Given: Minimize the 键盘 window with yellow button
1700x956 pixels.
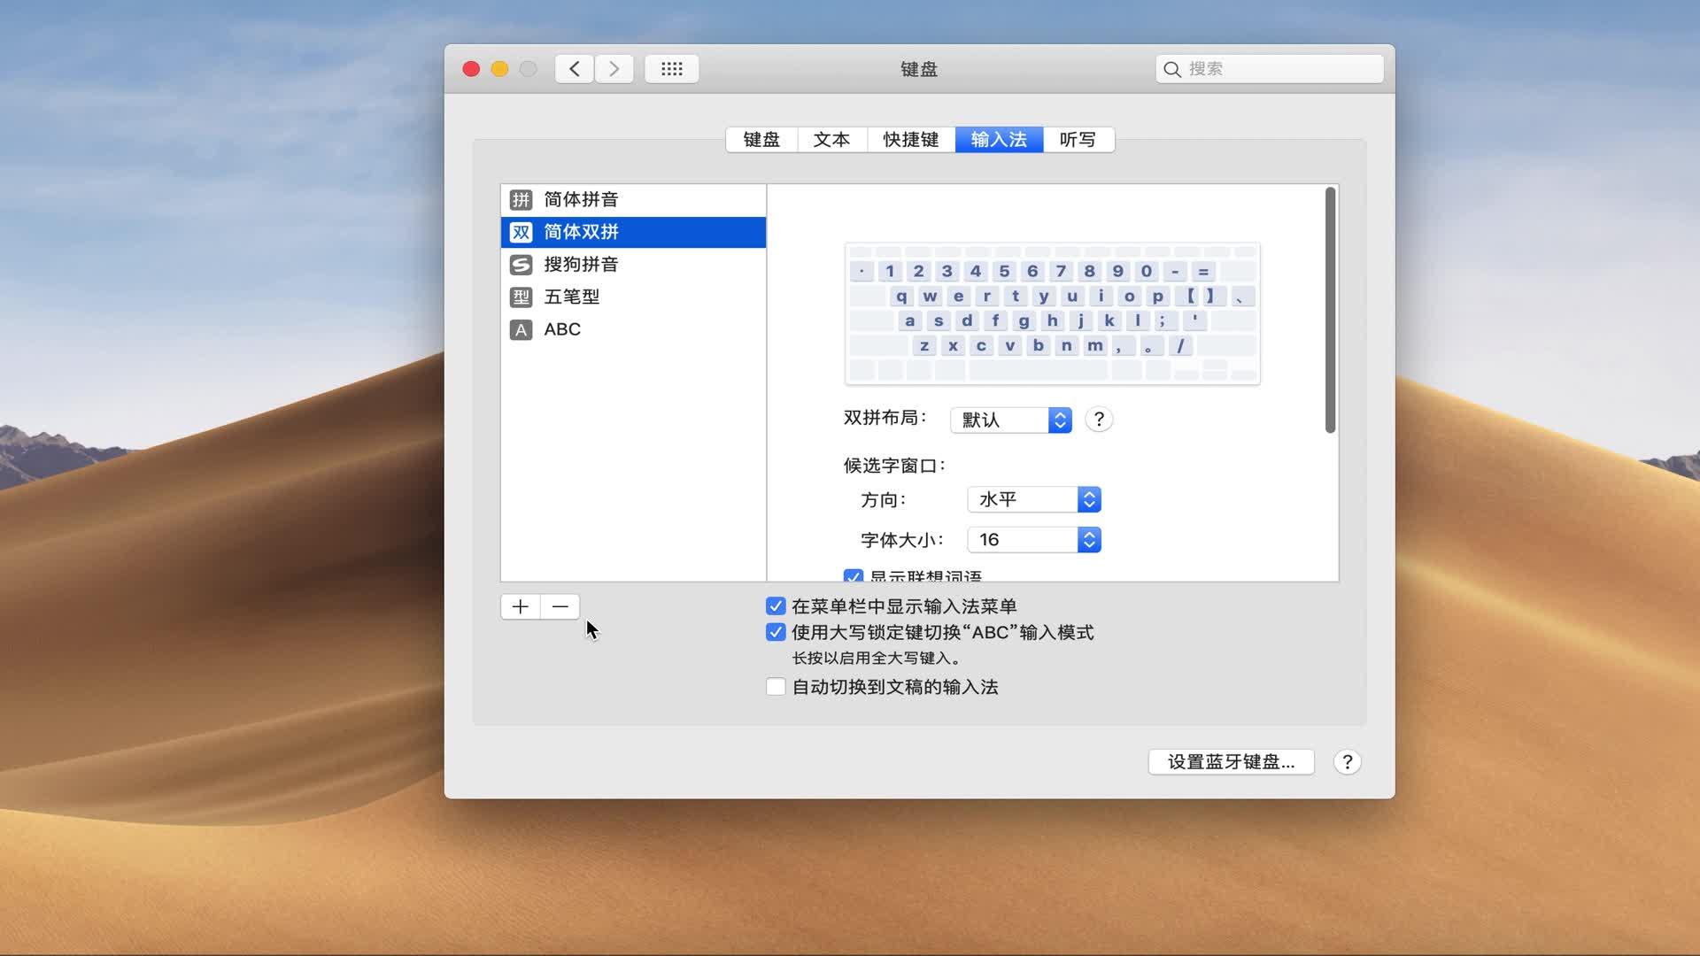Looking at the screenshot, I should point(499,69).
